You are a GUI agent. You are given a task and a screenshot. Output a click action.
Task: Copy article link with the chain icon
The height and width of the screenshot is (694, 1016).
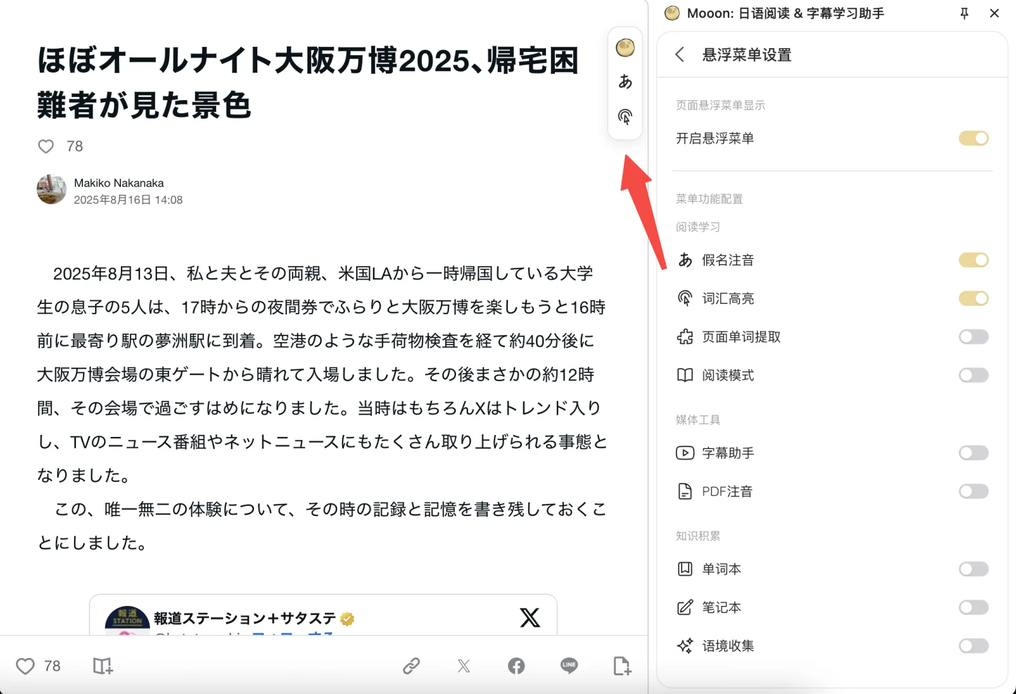pyautogui.click(x=412, y=666)
